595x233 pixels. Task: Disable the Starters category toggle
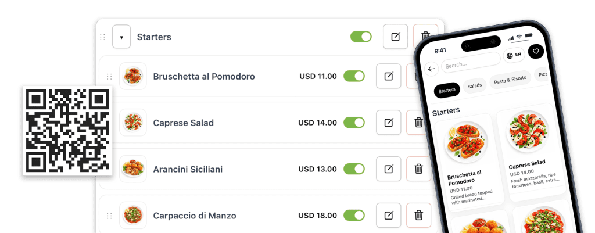pos(361,37)
